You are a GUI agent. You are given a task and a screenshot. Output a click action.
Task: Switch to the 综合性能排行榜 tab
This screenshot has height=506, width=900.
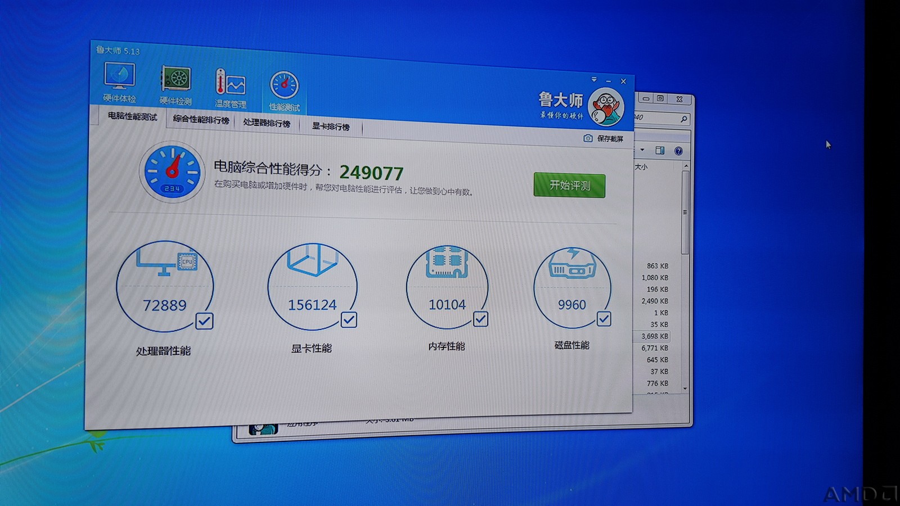[201, 120]
